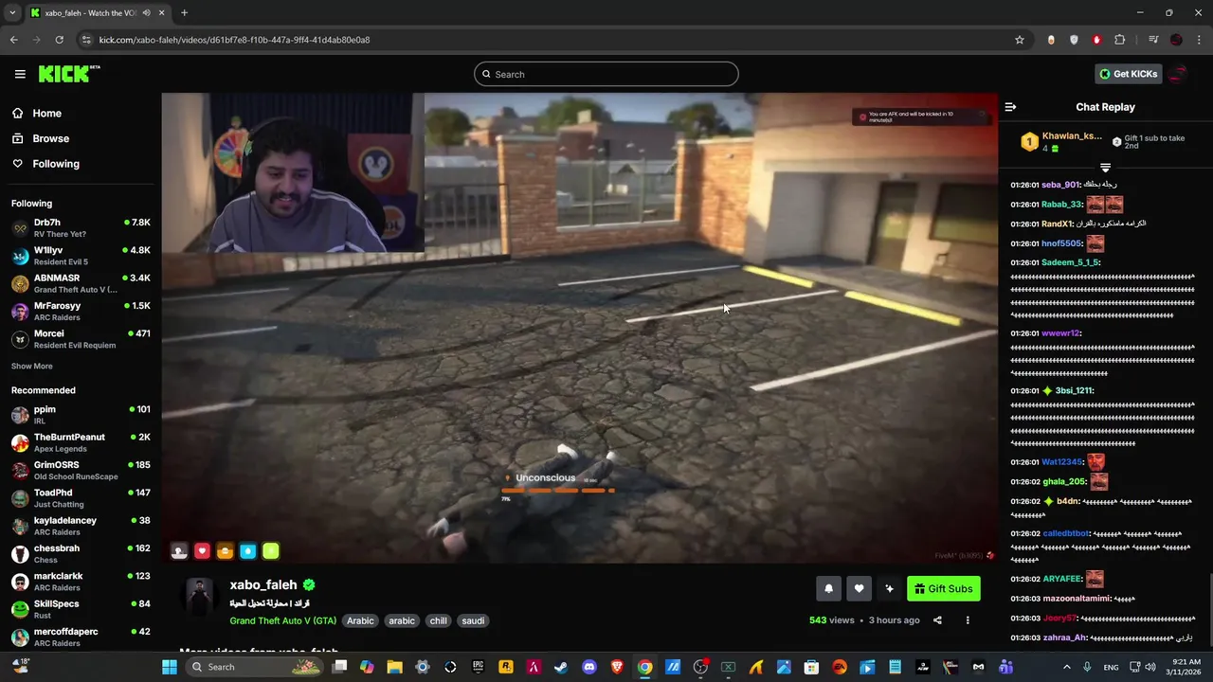Focus the Kick search field

click(606, 74)
